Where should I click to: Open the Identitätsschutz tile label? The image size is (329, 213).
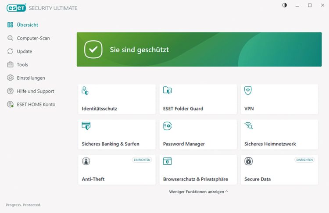(x=99, y=109)
